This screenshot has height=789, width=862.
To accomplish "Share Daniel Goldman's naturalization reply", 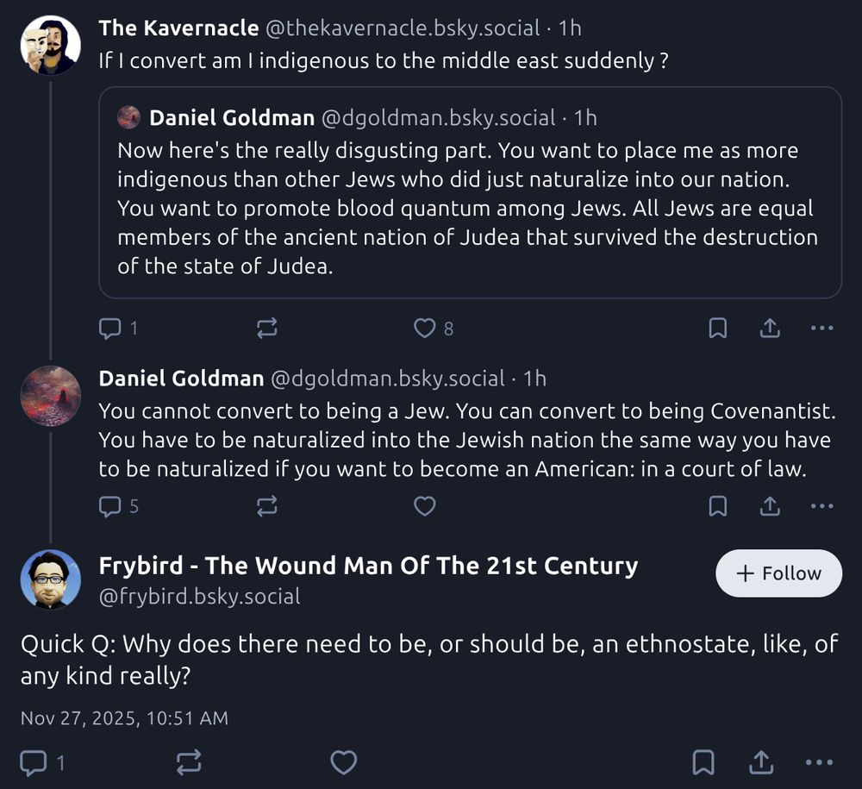I will (770, 506).
